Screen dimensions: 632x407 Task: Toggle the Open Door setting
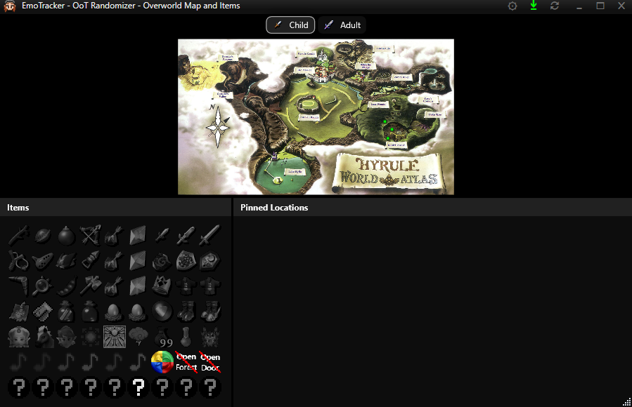tap(210, 362)
